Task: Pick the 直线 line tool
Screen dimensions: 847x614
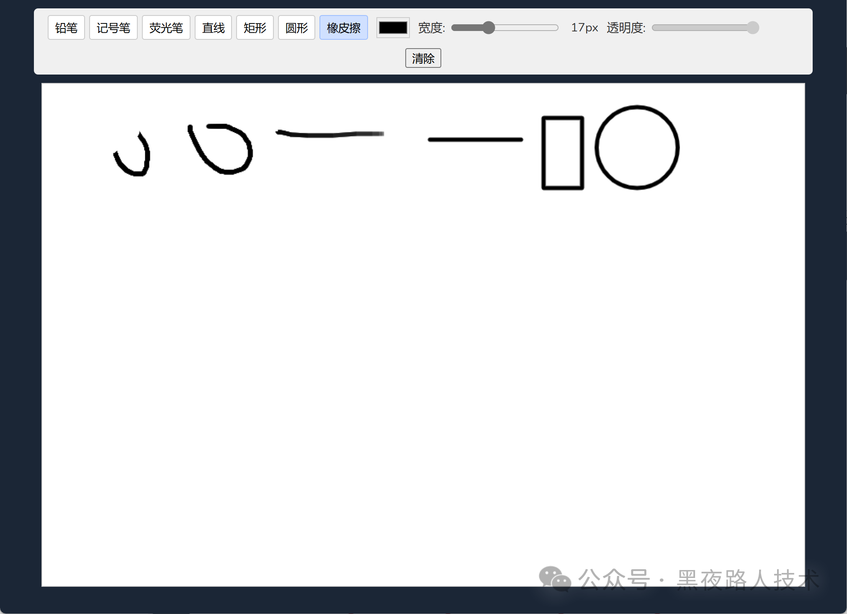Action: click(213, 28)
